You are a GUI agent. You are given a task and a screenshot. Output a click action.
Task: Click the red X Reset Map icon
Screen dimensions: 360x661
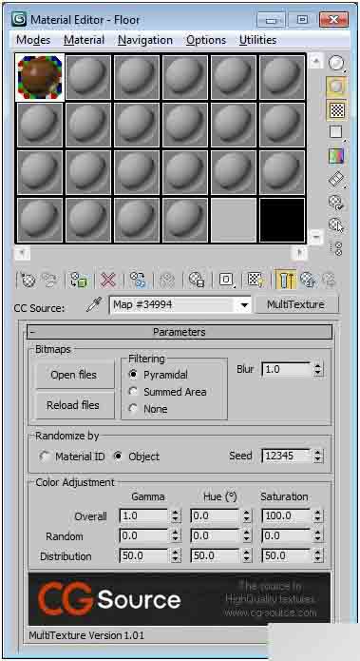point(108,280)
